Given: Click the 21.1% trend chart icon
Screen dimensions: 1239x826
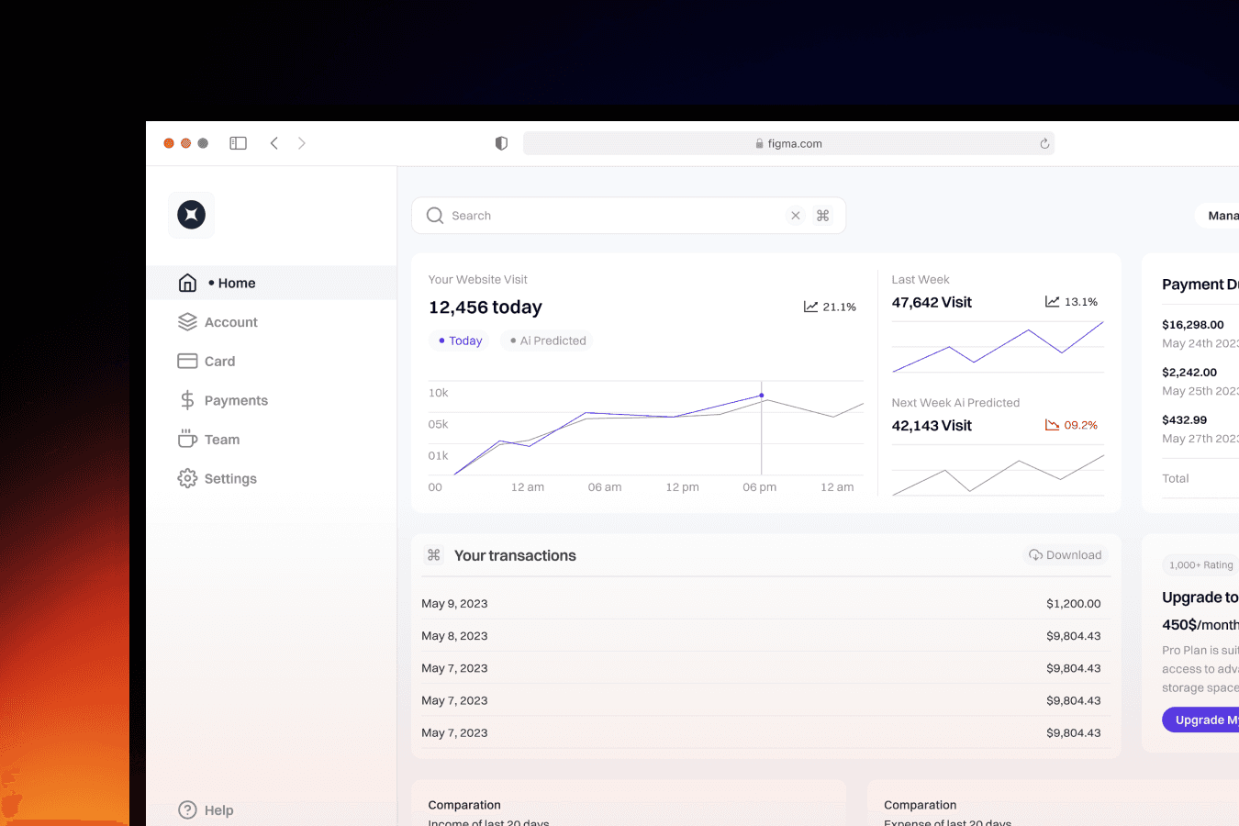Looking at the screenshot, I should coord(810,307).
